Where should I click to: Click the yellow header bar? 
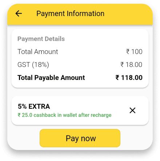(x=80, y=14)
